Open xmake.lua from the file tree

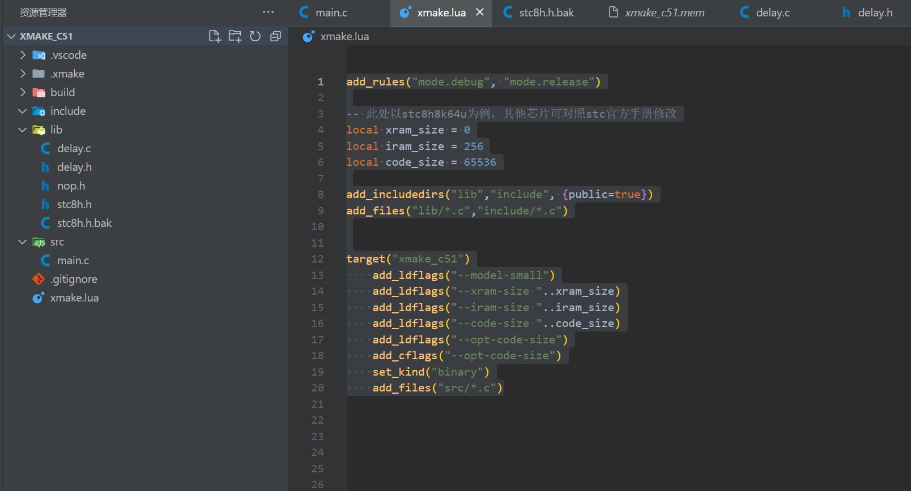[74, 298]
